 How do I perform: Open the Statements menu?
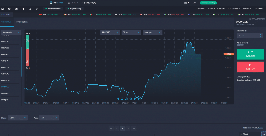(234, 9)
